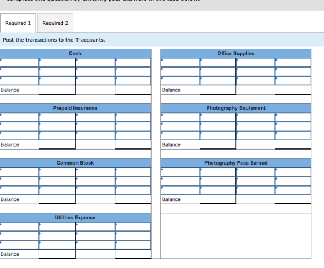The image size is (324, 268).
Task: Select the Required 1 tab
Action: [18, 23]
